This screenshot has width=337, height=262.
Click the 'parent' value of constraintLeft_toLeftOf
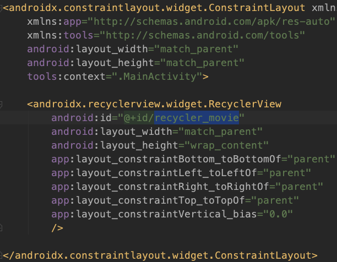(x=287, y=173)
